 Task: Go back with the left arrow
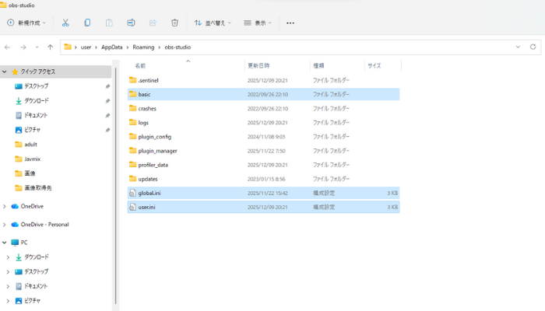click(x=7, y=47)
